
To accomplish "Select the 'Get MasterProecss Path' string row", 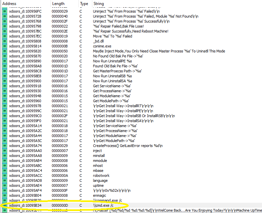I will click(117, 71).
